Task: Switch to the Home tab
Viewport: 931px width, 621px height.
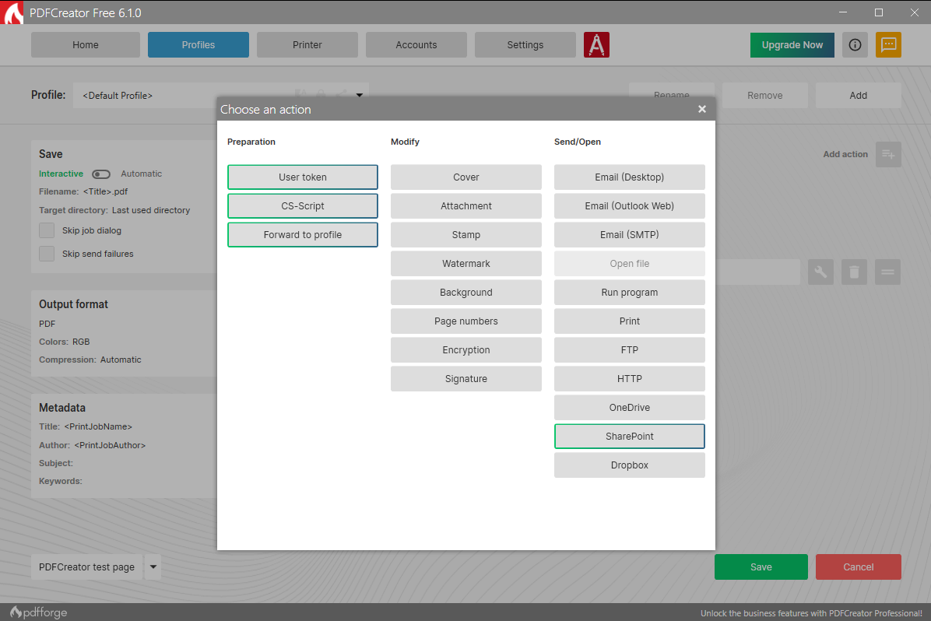Action: tap(86, 45)
